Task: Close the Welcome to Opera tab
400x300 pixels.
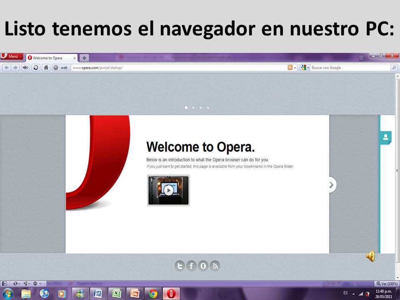Action: click(x=75, y=58)
